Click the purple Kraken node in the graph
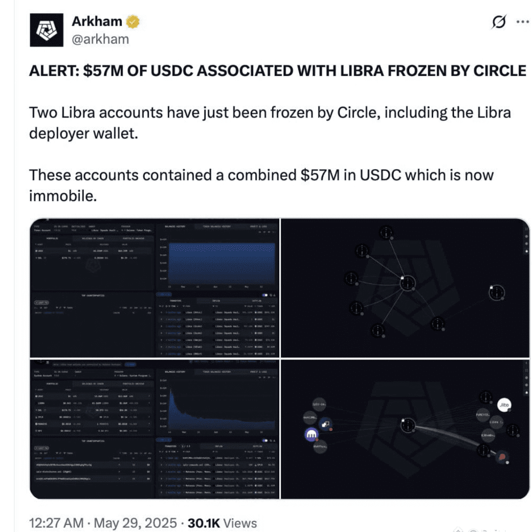532x532 pixels. point(311,434)
